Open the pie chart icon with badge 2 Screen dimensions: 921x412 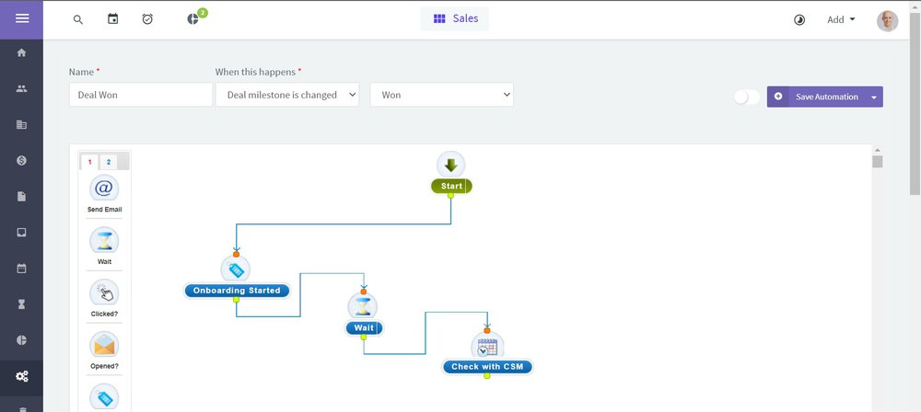(193, 18)
